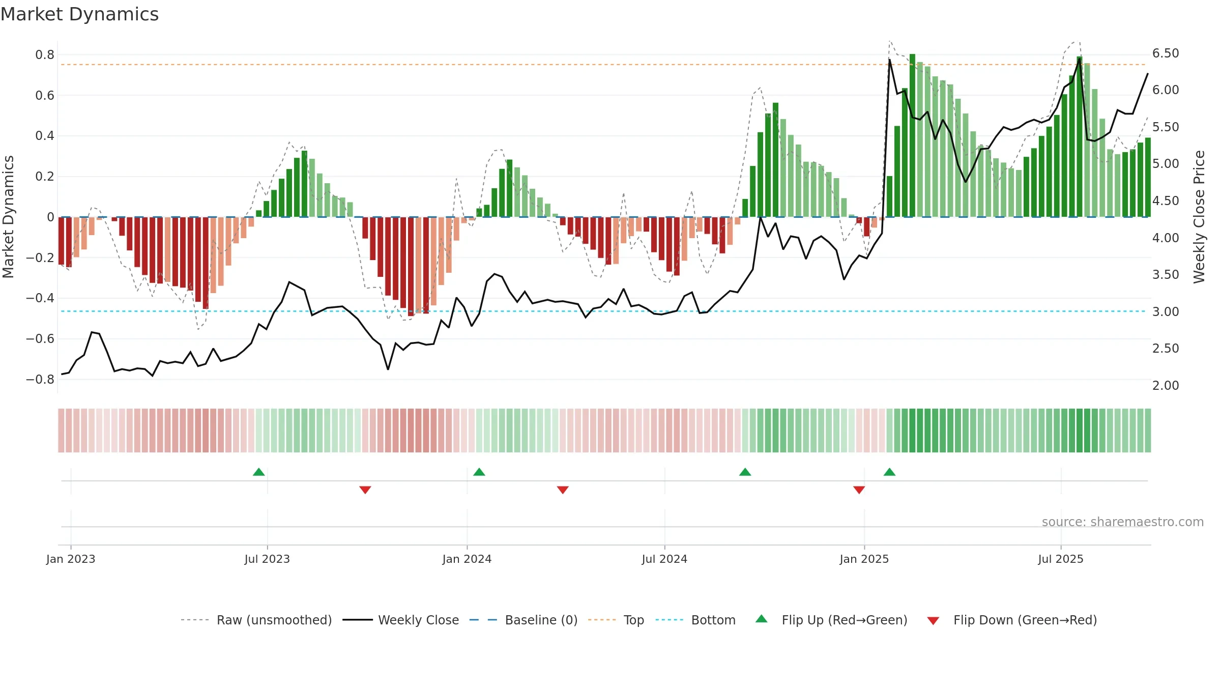Click the Jul 2024 x-axis label
Image resolution: width=1221 pixels, height=687 pixels.
point(664,559)
